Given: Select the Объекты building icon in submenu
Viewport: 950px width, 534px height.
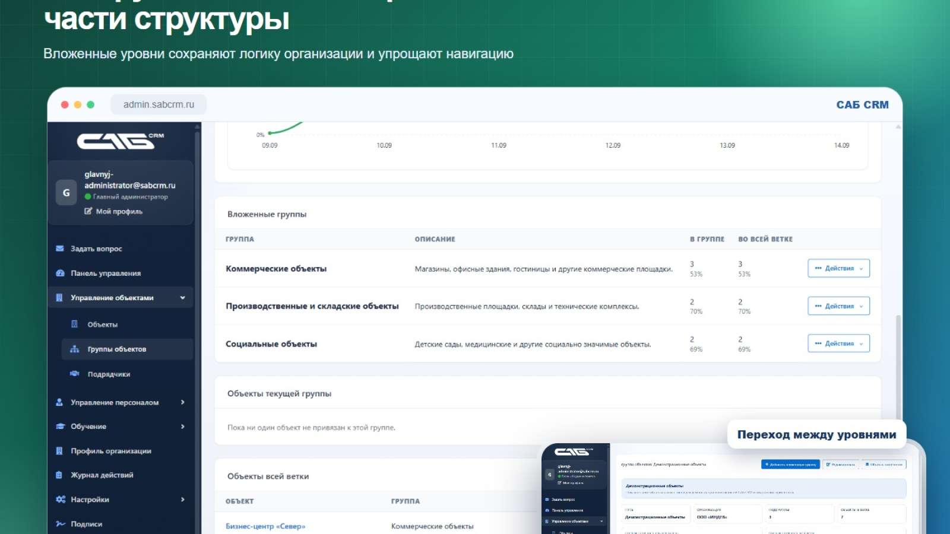Looking at the screenshot, I should pos(74,324).
